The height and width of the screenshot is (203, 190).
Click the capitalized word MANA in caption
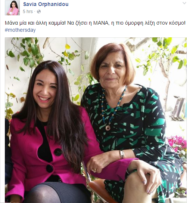tap(101, 23)
